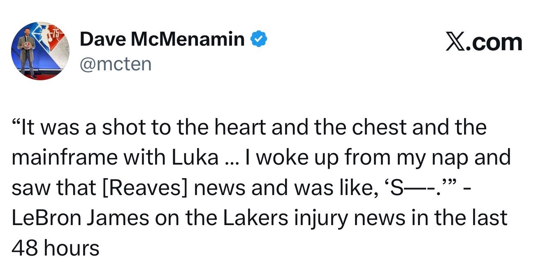Open Dave McMenamin's profile picture
The image size is (543, 272).
[40, 51]
